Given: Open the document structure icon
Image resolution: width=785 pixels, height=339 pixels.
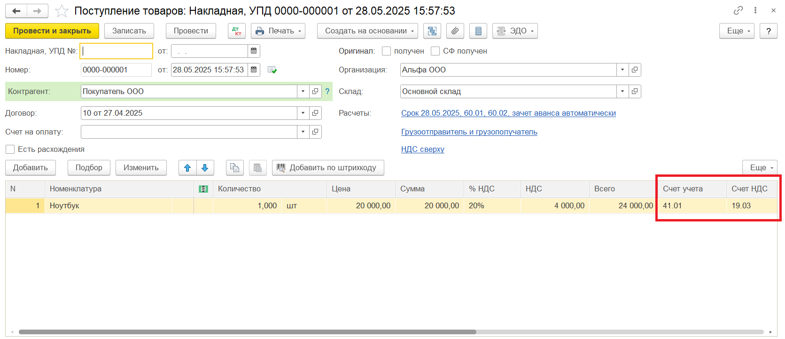Looking at the screenshot, I should click(432, 31).
